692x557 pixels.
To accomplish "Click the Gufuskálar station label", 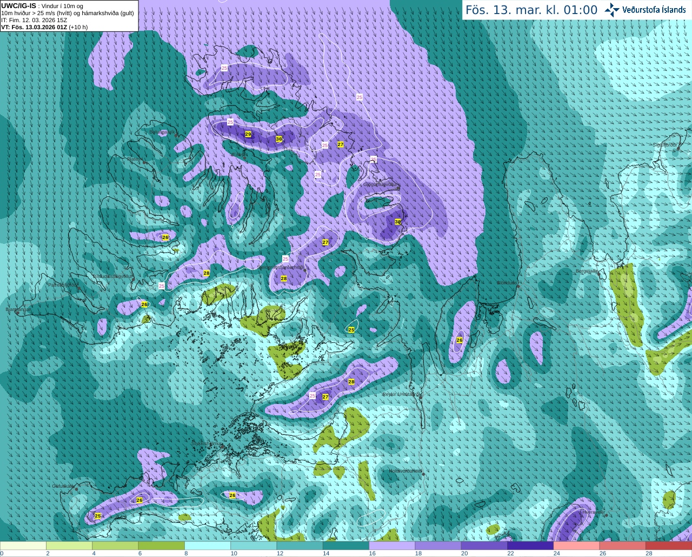I will coord(63,486).
